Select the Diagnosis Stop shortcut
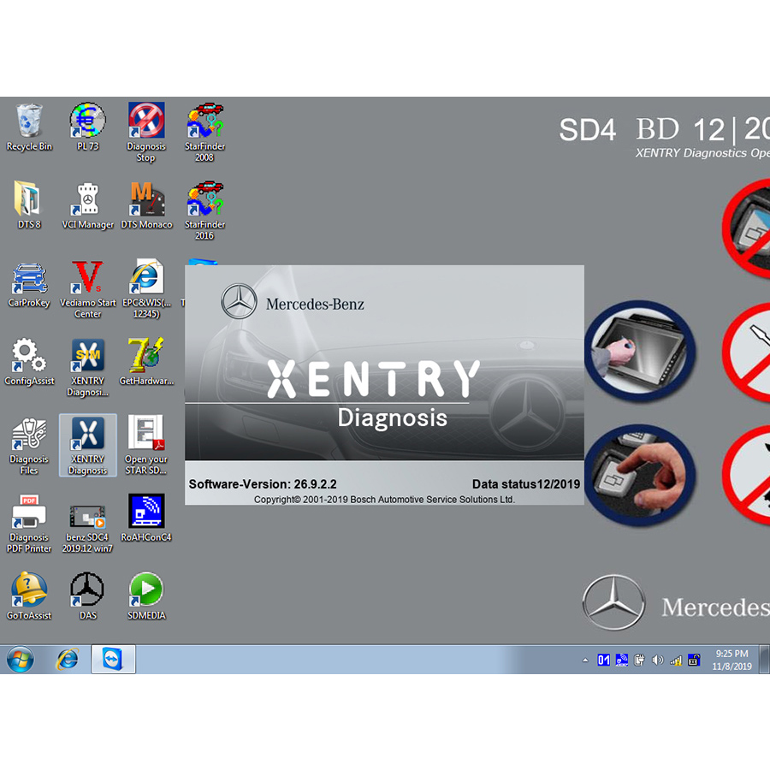 tap(146, 122)
